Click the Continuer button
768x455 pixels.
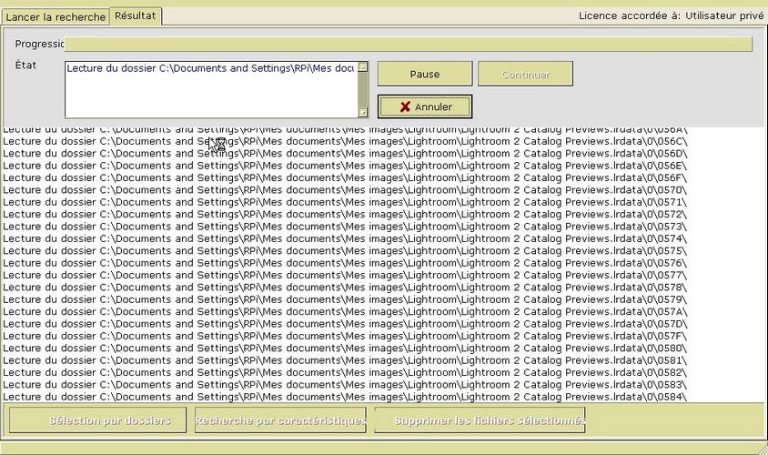(x=525, y=75)
